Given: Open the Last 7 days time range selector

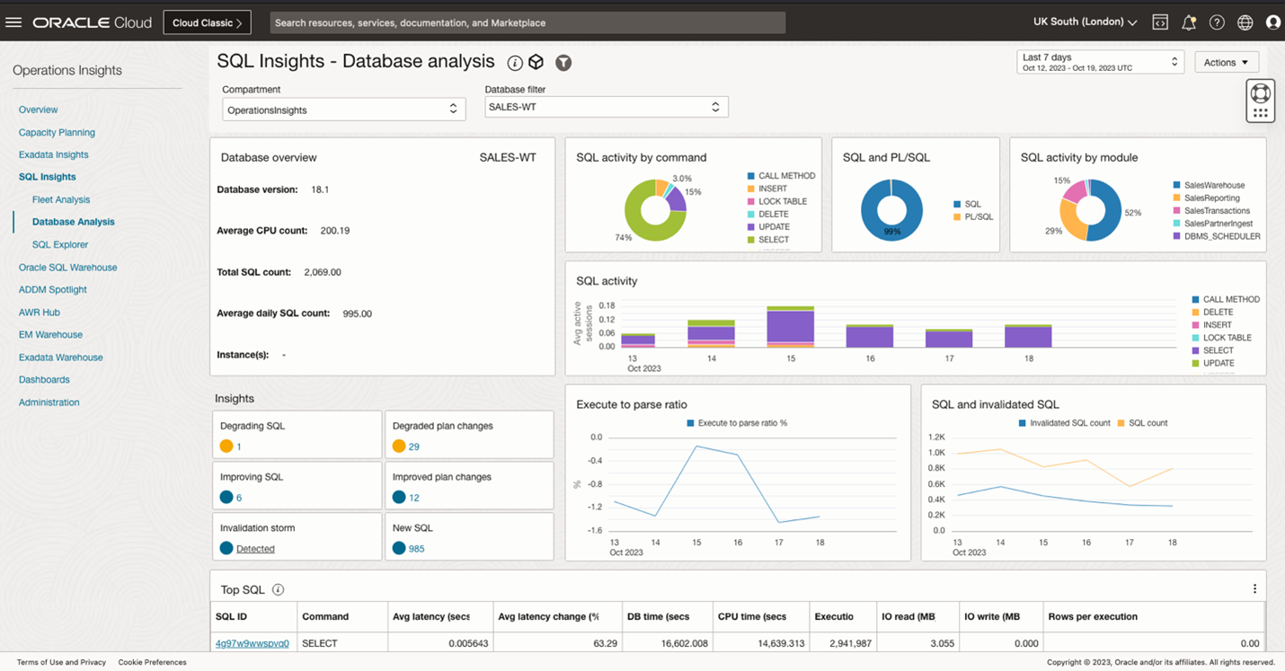Looking at the screenshot, I should (1101, 62).
